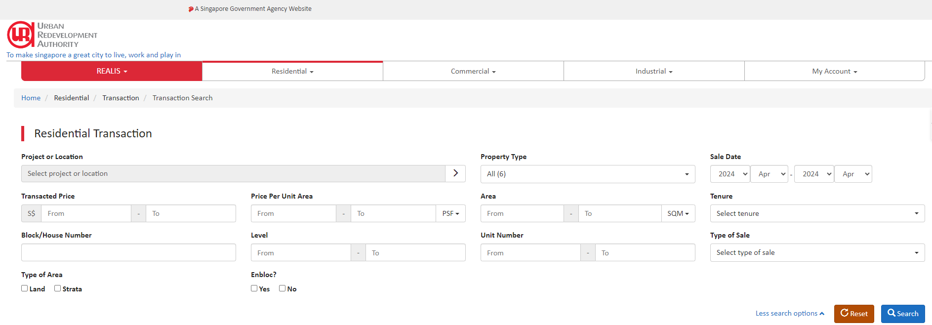The height and width of the screenshot is (325, 932).
Task: Tick the Enbloc Yes checkbox
Action: click(x=254, y=288)
